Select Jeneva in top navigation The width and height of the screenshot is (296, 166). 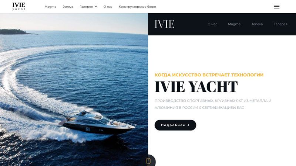pyautogui.click(x=68, y=7)
